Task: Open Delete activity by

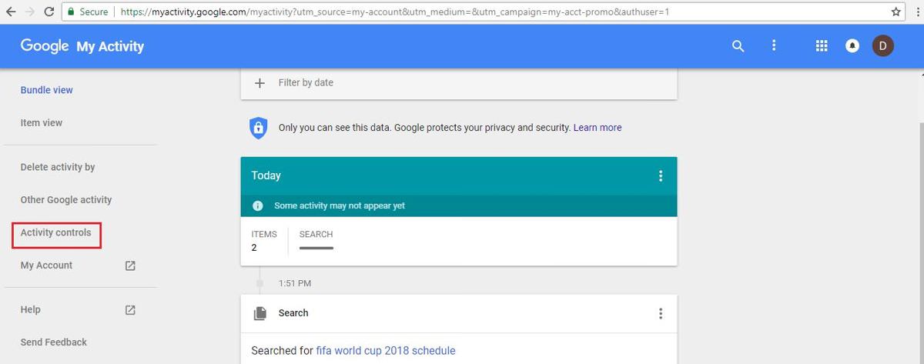Action: (58, 167)
